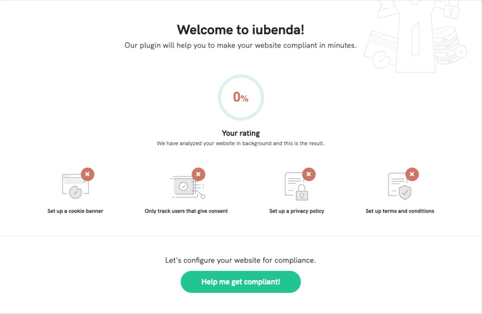Toggle the red X on consent tracking status
The width and height of the screenshot is (482, 314).
click(x=198, y=174)
